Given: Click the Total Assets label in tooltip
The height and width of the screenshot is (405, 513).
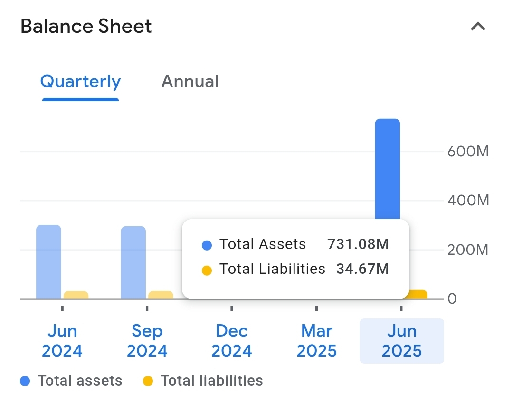Looking at the screenshot, I should tap(262, 244).
